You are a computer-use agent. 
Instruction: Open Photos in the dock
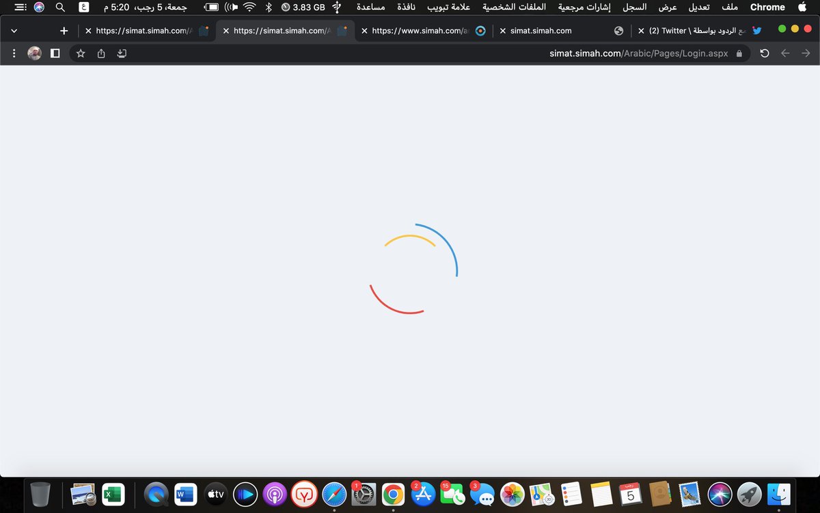[x=512, y=494]
